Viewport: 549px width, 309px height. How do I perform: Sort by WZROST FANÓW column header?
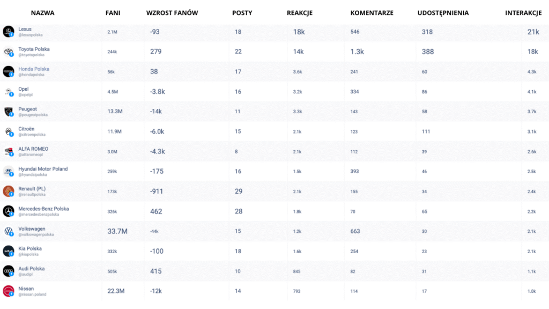click(x=172, y=13)
